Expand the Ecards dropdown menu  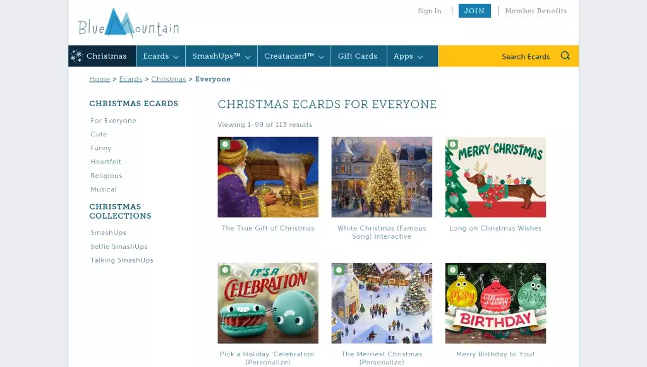coord(160,56)
